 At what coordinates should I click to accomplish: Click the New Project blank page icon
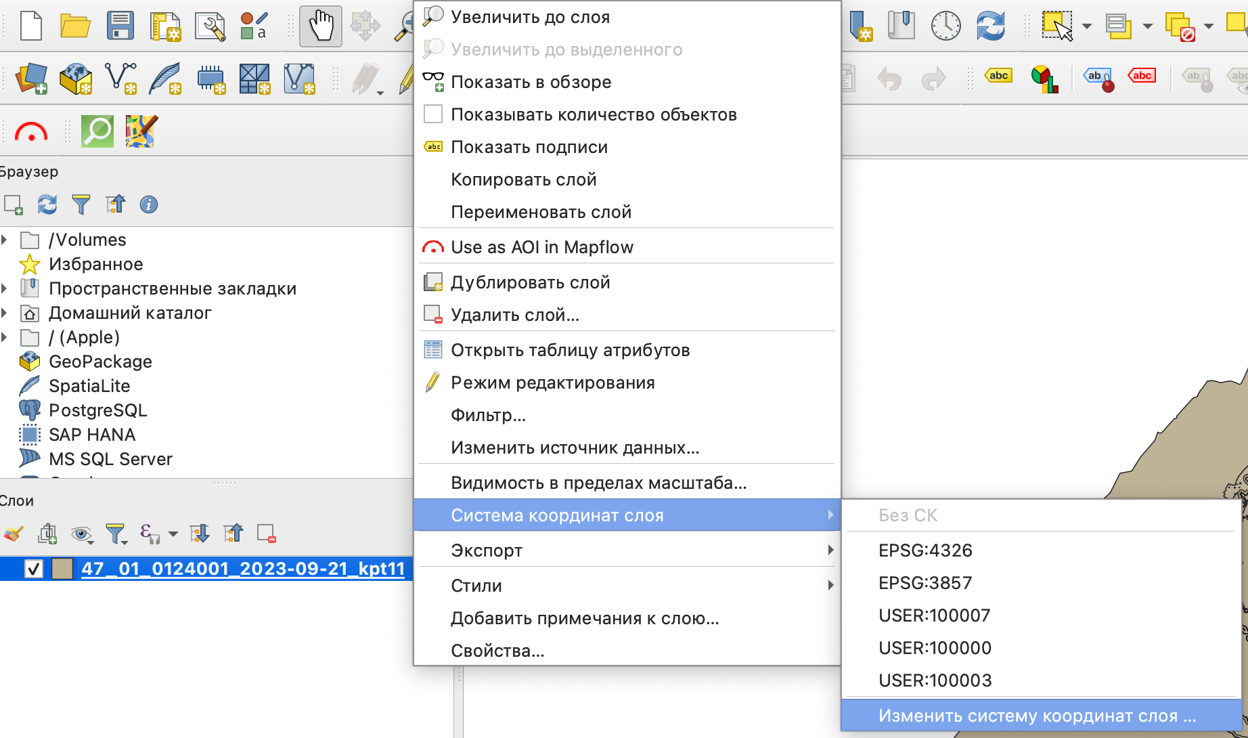coord(31,26)
